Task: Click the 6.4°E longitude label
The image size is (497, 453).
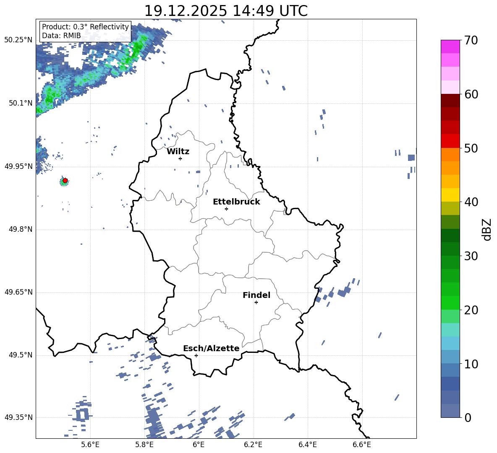Action: coord(307,445)
